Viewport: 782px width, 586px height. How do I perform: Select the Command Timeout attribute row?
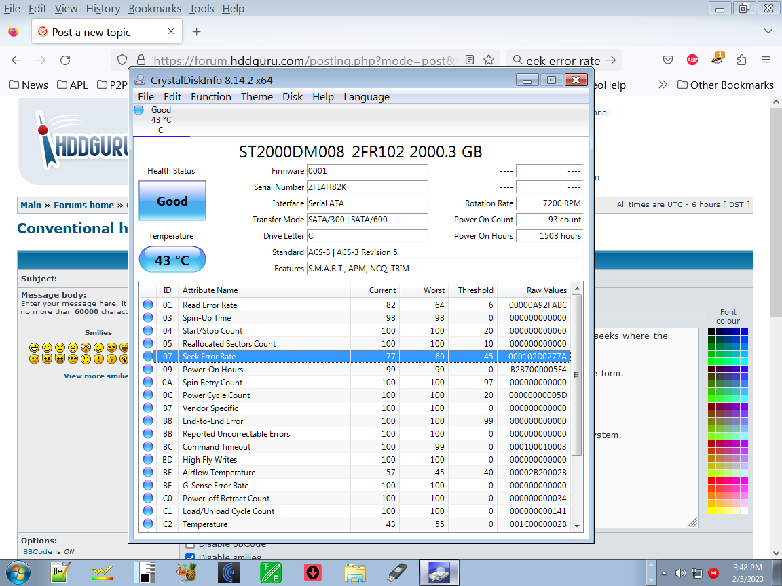pos(354,446)
